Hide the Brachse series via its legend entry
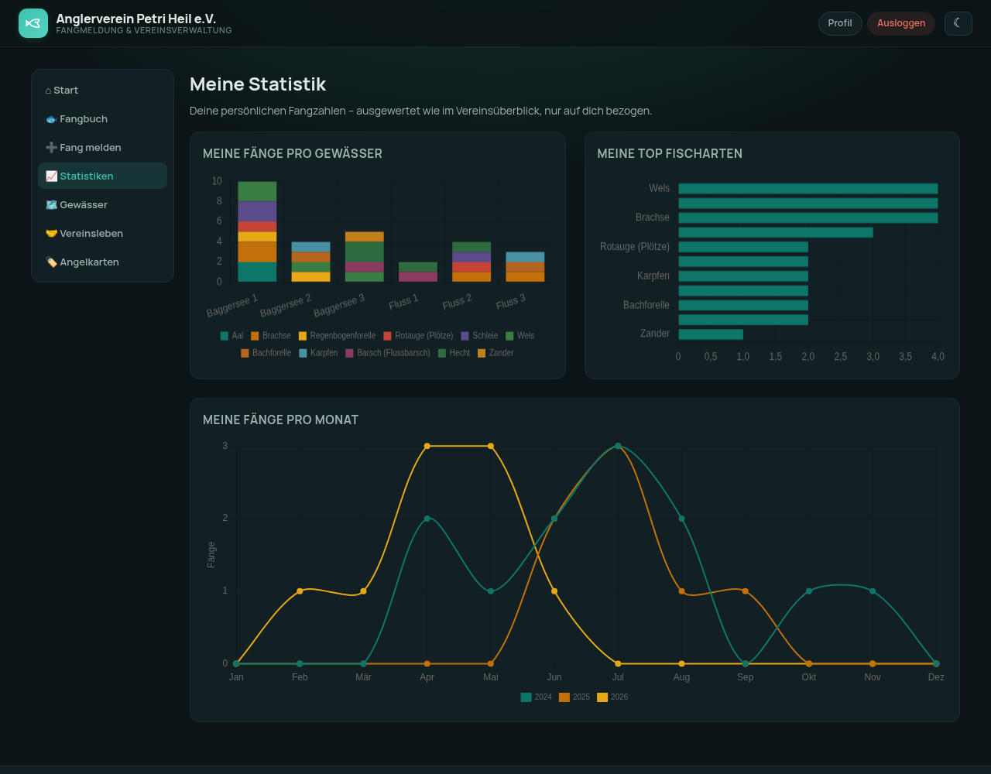The image size is (991, 774). coord(271,336)
